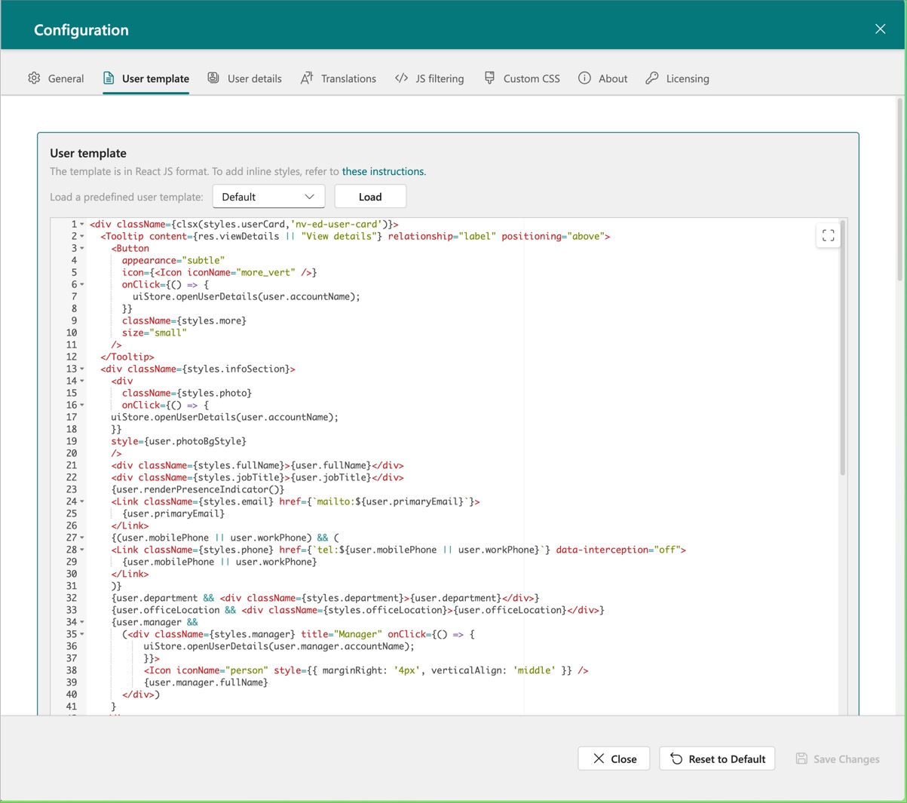Screen dimensions: 907x803
Task: Open the 'these instructions' link
Action: coord(383,172)
